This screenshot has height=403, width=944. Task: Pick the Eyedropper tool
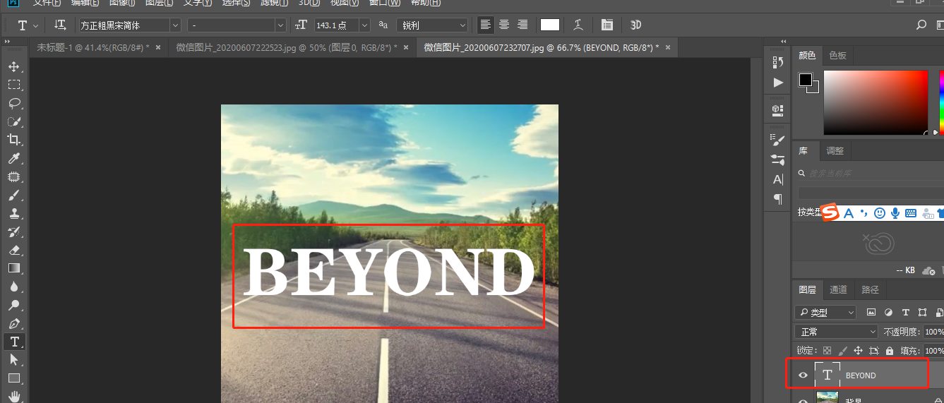click(13, 159)
